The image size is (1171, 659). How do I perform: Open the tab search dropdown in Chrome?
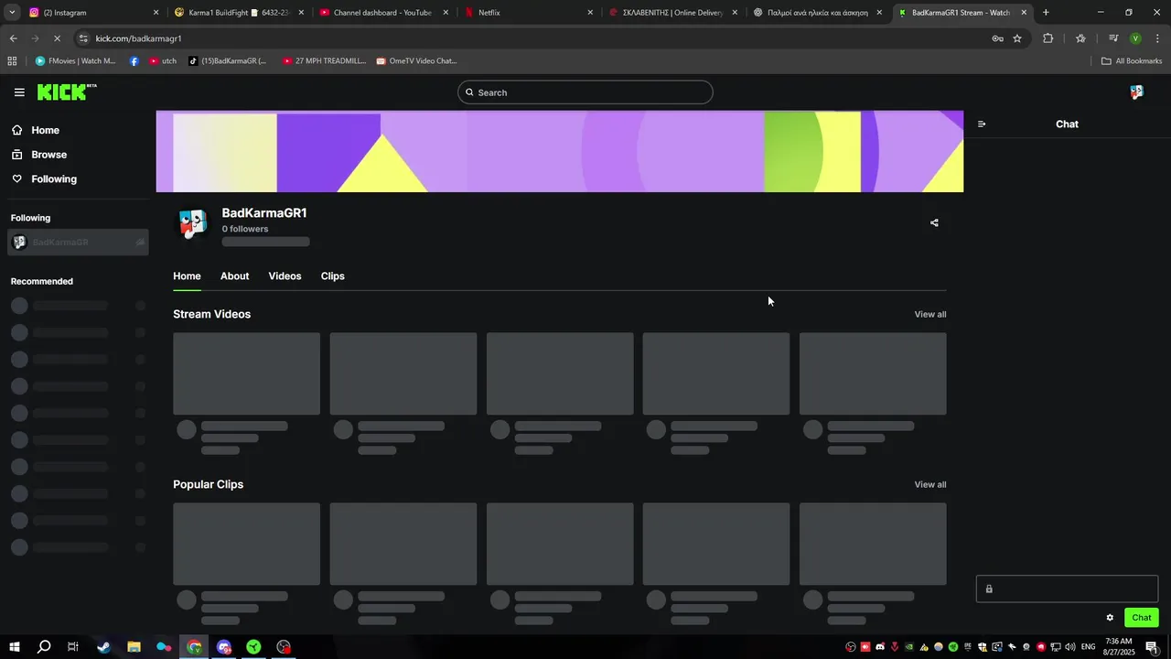12,13
